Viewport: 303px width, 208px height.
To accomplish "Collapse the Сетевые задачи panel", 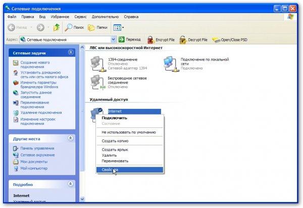I will (x=71, y=52).
